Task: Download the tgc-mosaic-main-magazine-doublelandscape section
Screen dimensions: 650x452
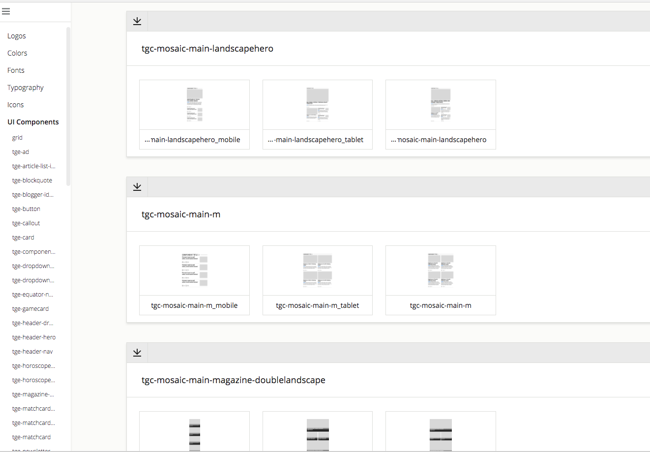Action: pos(137,353)
